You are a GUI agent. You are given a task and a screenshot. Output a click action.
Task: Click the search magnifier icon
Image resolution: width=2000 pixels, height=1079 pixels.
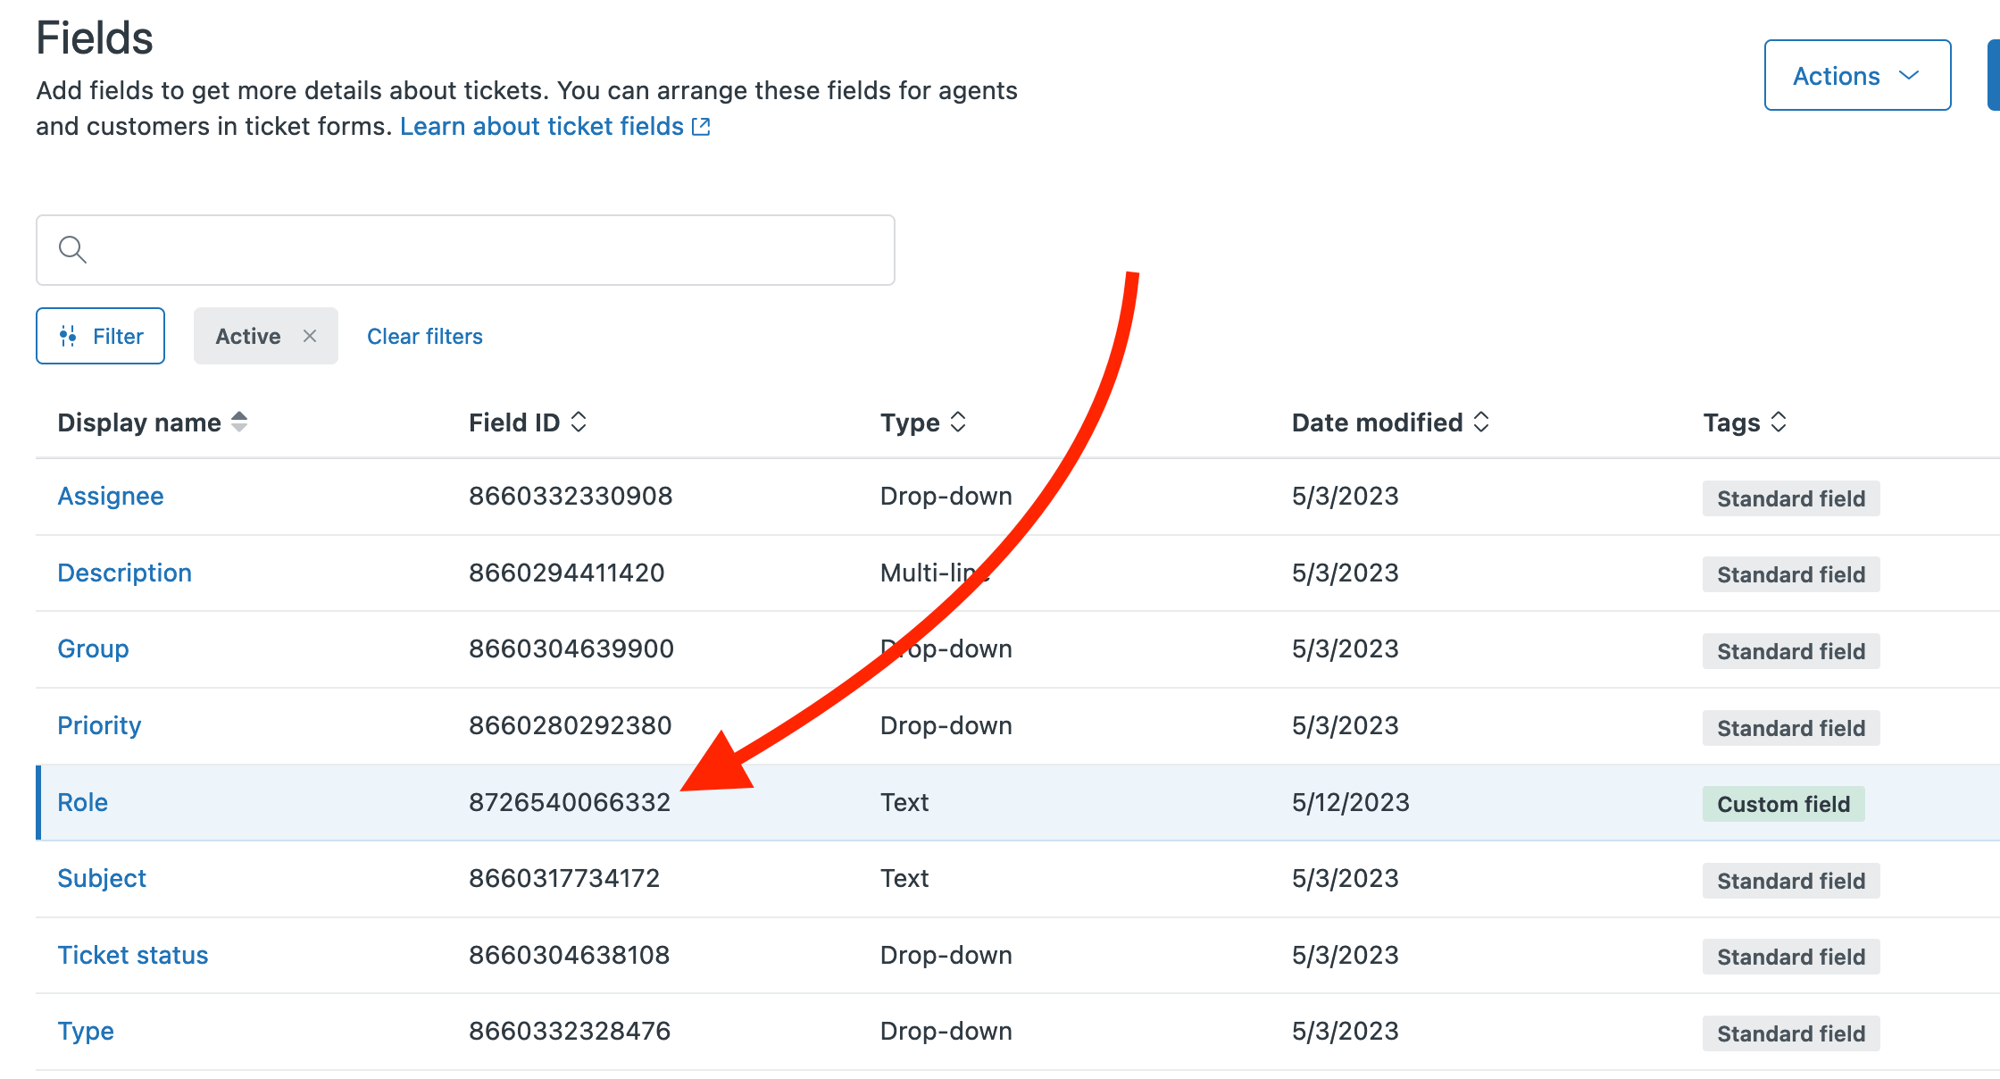point(72,250)
